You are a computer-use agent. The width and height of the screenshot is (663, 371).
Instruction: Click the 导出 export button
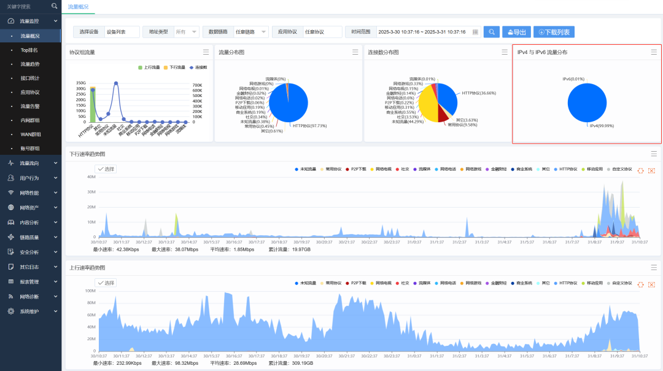click(516, 32)
